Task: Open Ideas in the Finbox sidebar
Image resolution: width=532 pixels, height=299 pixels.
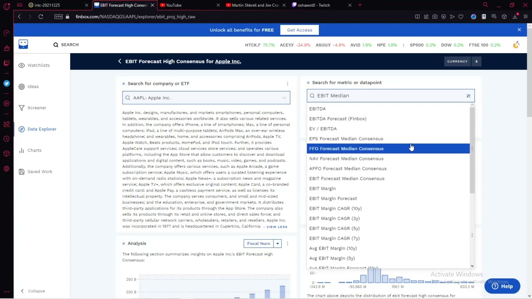Action: 29,86
